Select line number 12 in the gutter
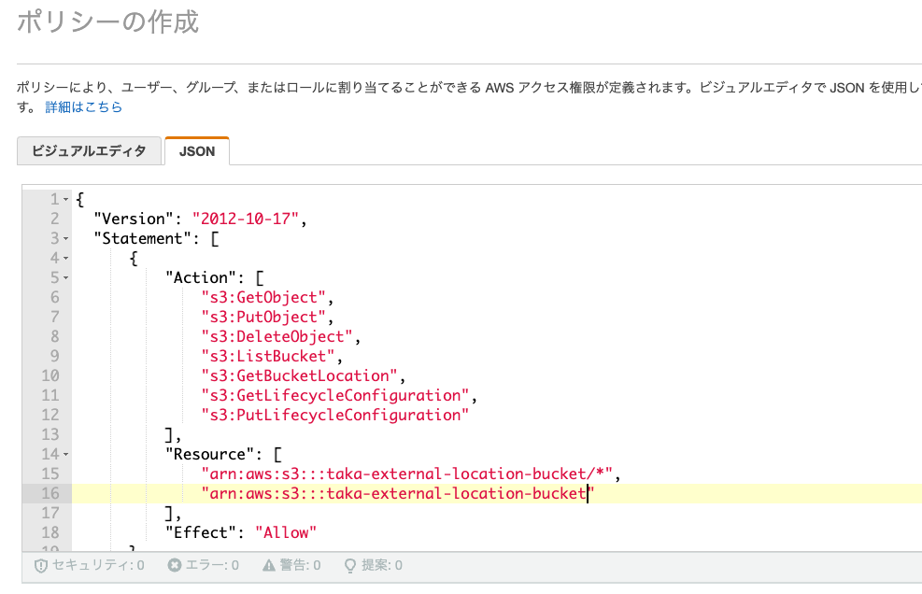Screen dimensions: 922x594 [x=50, y=415]
